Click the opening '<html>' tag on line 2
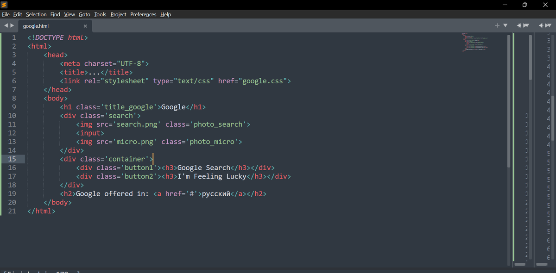The width and height of the screenshot is (556, 273). [39, 46]
